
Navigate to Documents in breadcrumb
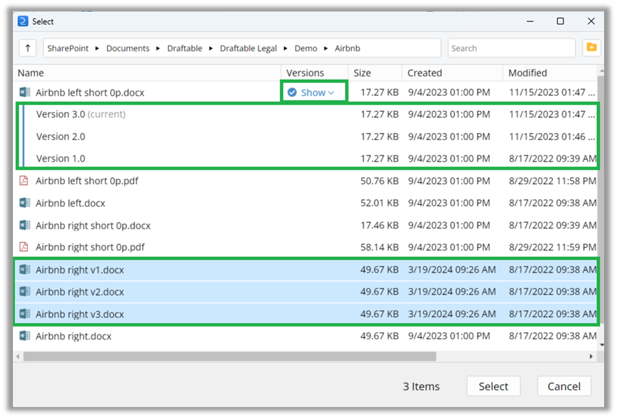[x=128, y=48]
